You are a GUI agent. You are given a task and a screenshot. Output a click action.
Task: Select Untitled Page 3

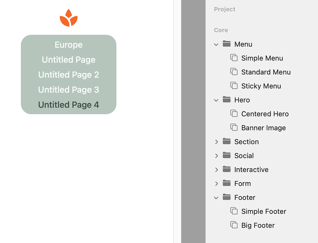[68, 90]
